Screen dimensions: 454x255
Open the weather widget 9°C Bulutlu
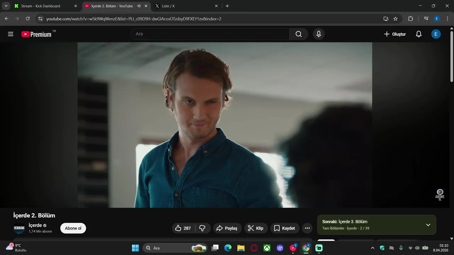tap(16, 248)
